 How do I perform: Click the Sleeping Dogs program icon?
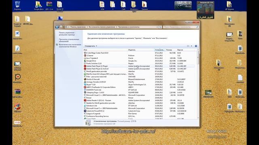(x=85, y=93)
